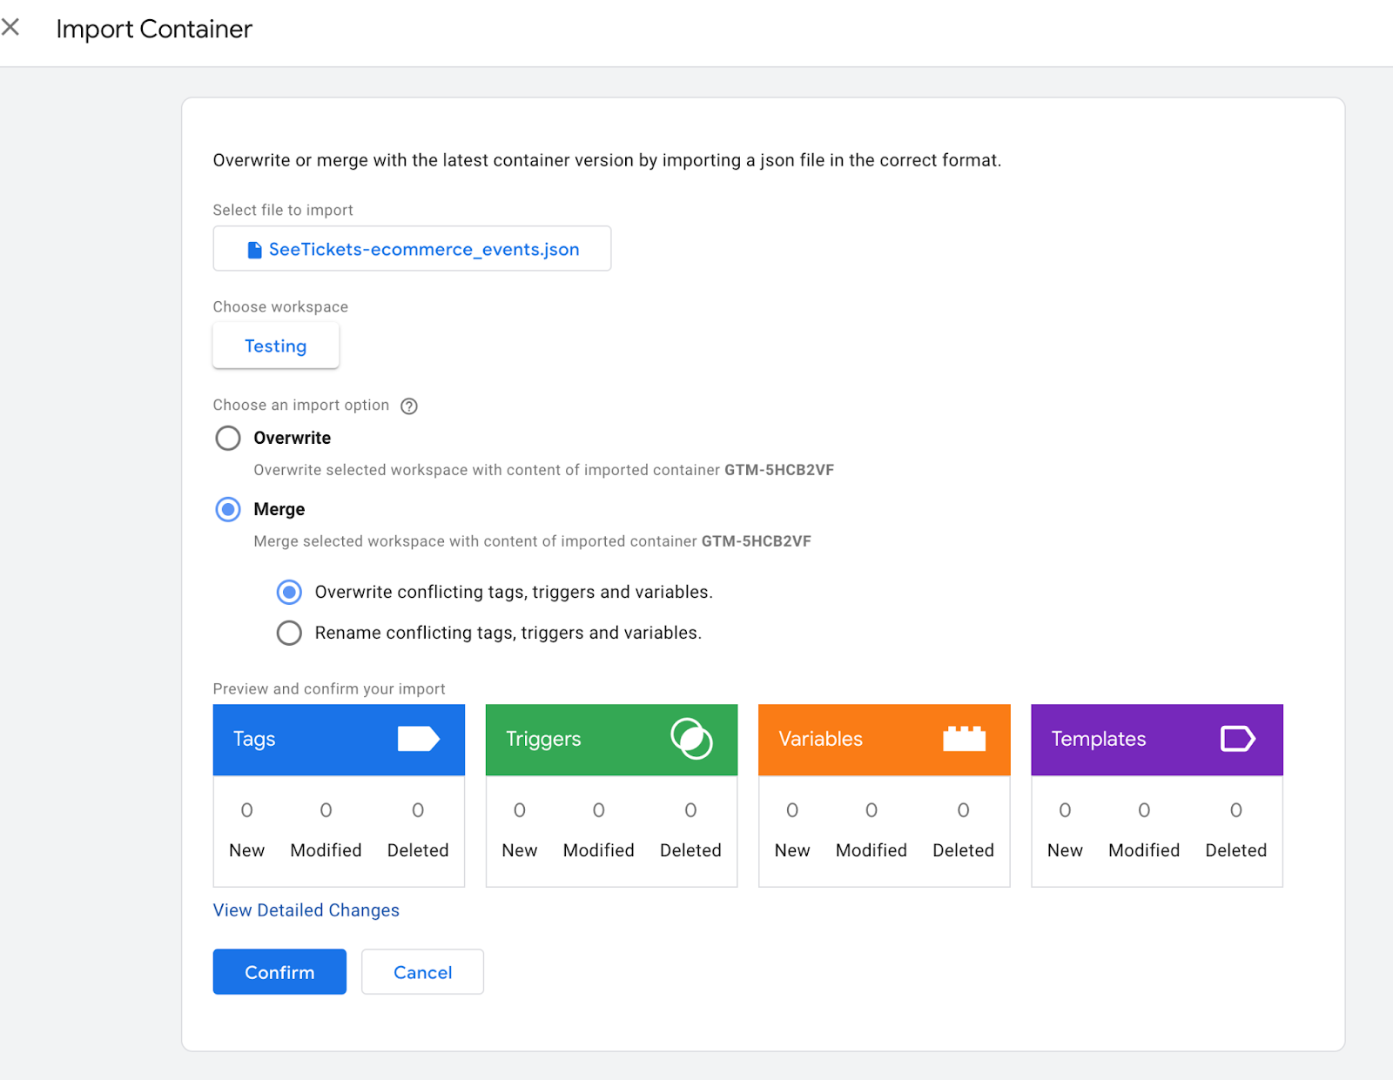1393x1080 pixels.
Task: Click New count under Variables
Action: point(792,811)
